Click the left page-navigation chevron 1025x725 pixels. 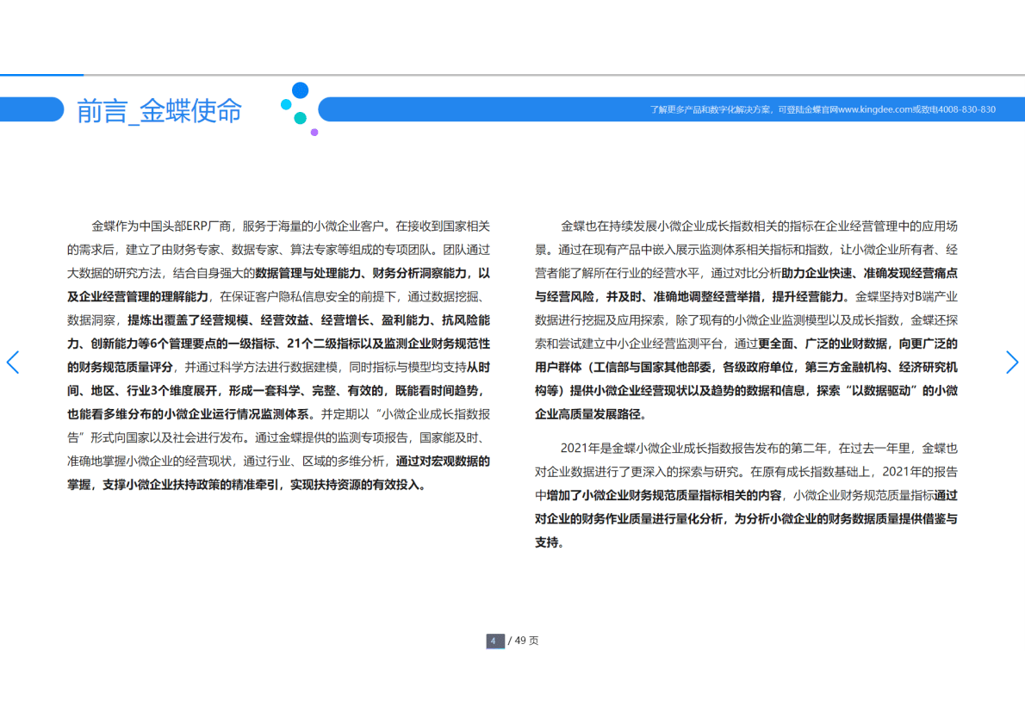pyautogui.click(x=13, y=362)
